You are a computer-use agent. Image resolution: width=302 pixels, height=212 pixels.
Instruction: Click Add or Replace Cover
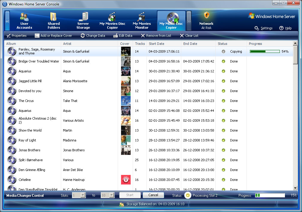coord(53,36)
